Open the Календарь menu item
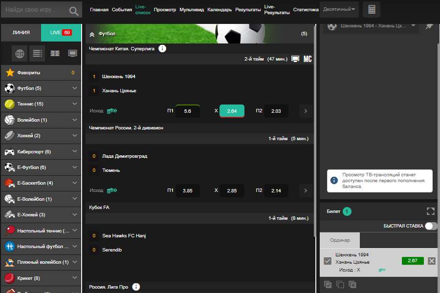 [220, 10]
